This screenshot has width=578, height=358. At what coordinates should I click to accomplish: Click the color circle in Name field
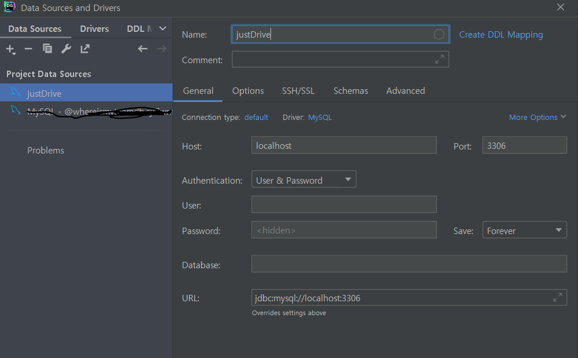(438, 34)
